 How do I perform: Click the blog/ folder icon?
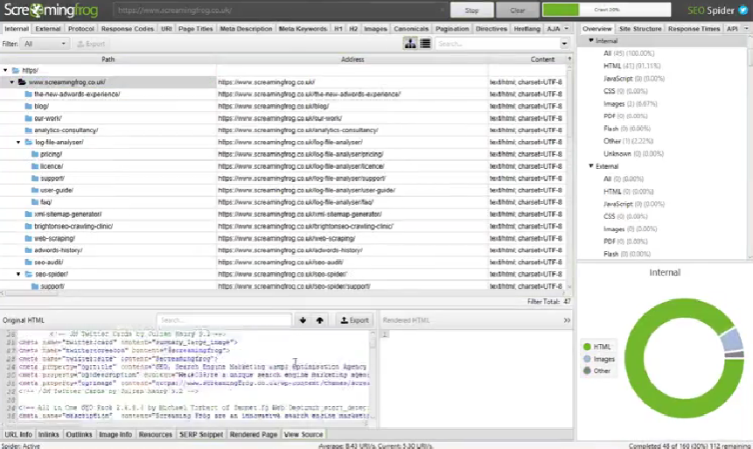(x=28, y=106)
